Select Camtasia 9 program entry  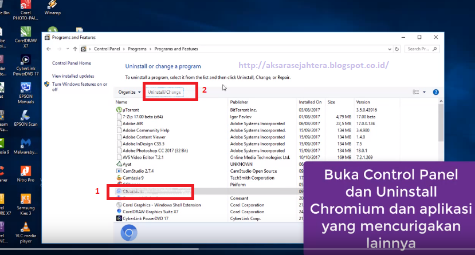pos(130,178)
